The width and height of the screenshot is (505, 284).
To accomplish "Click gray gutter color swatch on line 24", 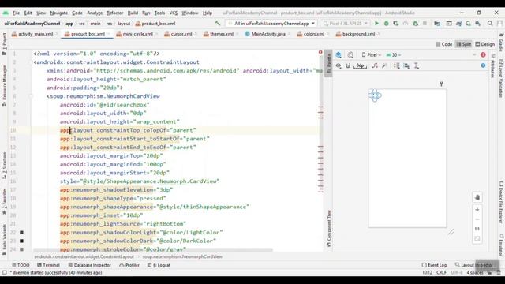I will (21, 249).
